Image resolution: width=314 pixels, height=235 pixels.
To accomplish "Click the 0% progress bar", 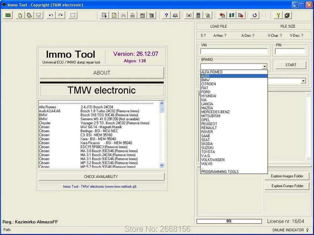I will pos(229,221).
